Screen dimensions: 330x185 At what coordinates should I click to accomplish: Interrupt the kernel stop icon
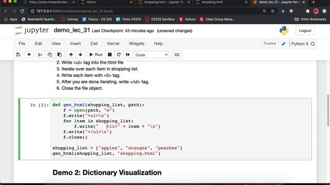pyautogui.click(x=110, y=55)
